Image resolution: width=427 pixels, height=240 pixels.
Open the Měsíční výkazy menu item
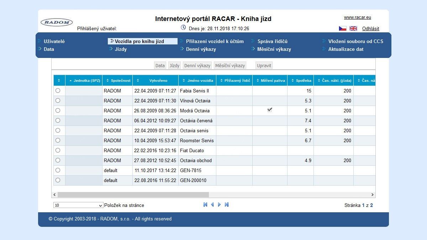pos(274,49)
